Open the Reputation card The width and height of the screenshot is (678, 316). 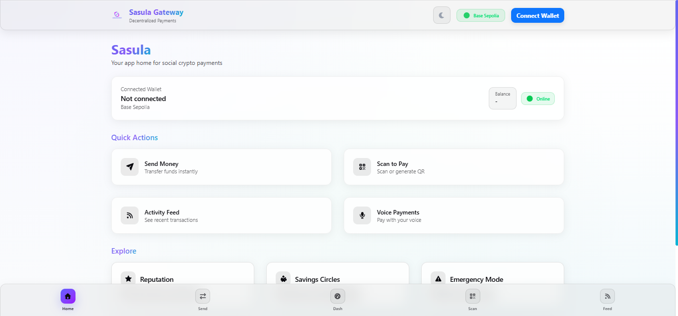[x=183, y=274]
